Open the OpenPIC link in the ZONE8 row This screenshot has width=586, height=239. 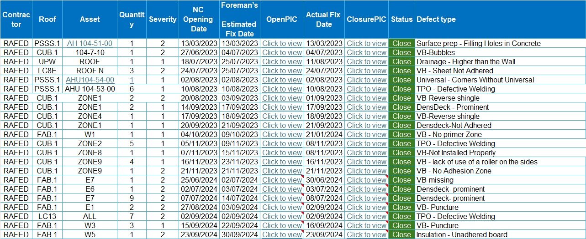(x=282, y=153)
